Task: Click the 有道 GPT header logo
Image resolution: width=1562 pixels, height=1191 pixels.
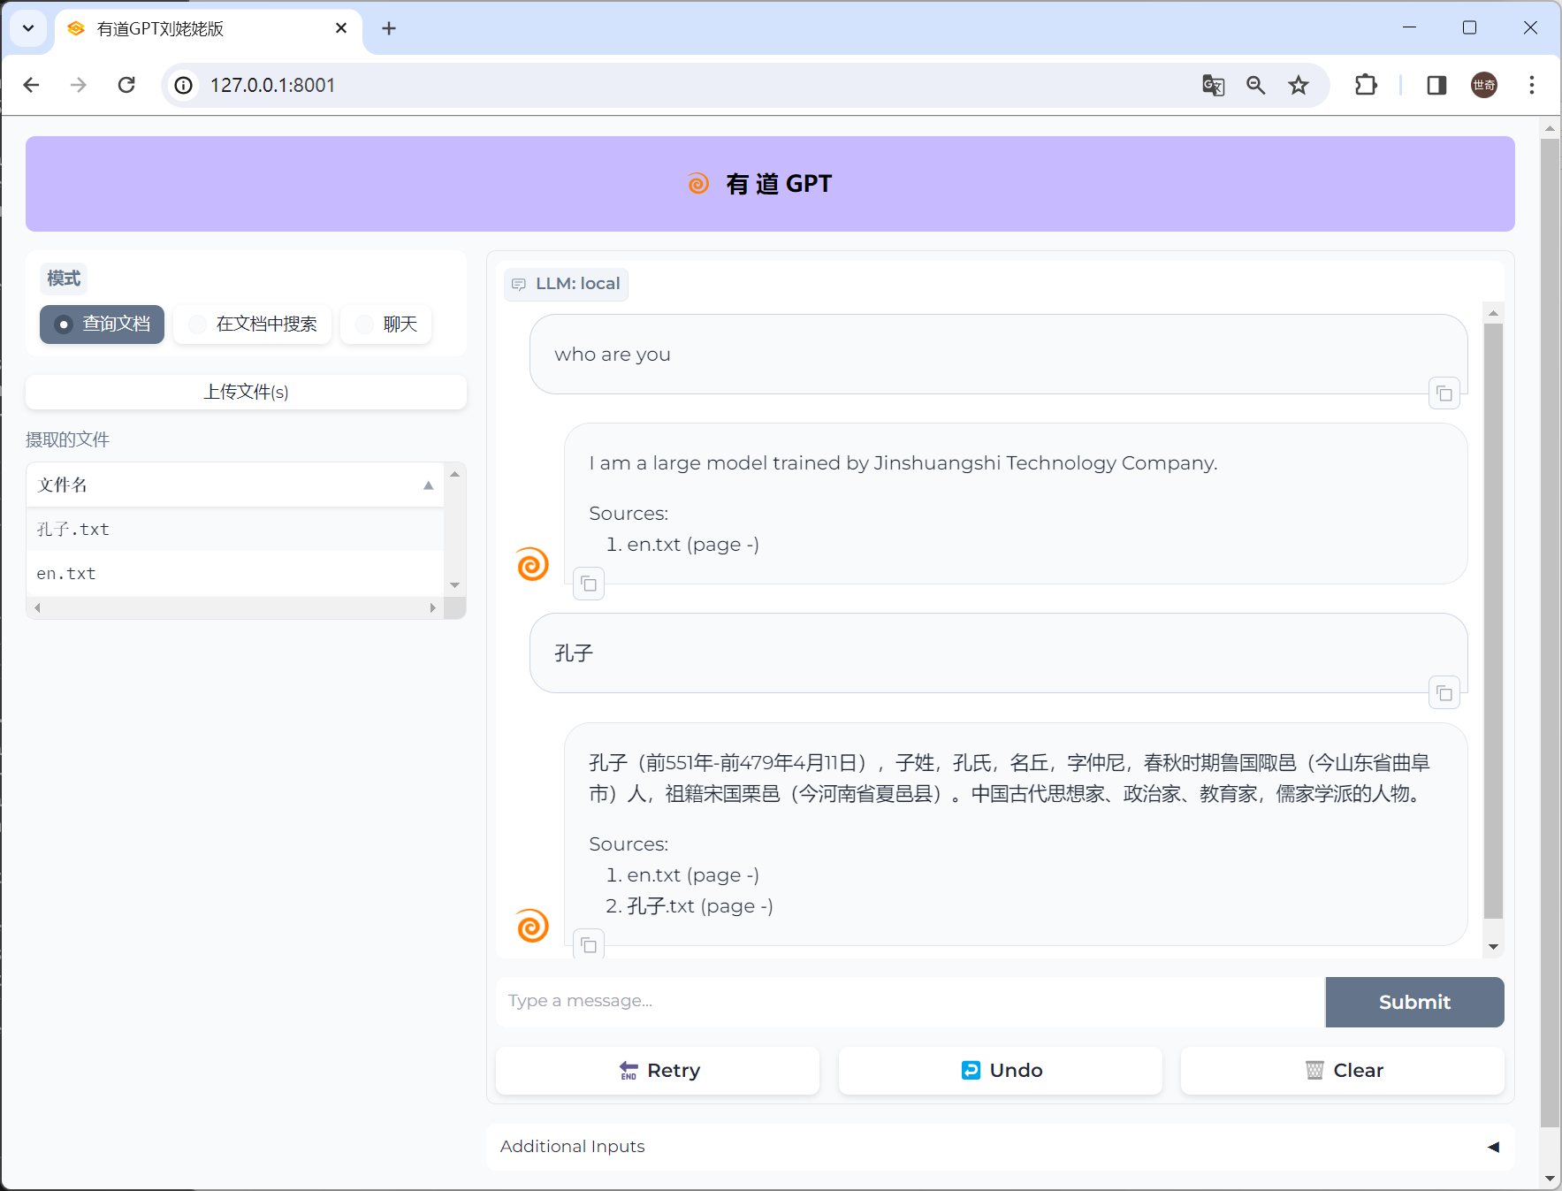Action: 698,184
